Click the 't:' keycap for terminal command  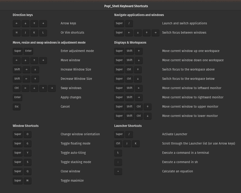tap(118, 153)
